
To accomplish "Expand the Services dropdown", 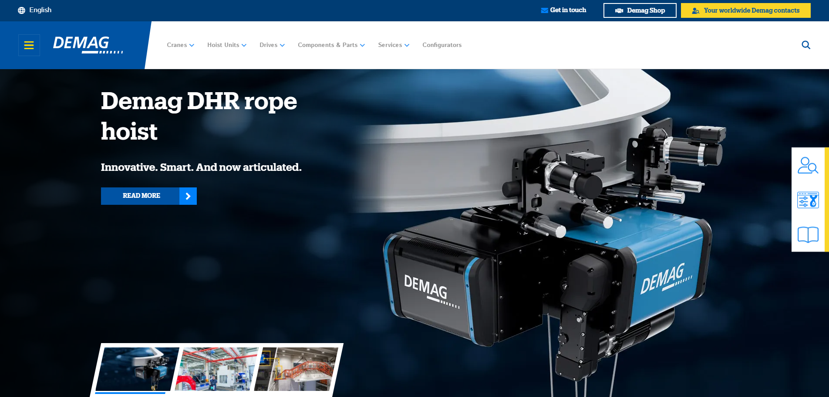I will pos(394,45).
